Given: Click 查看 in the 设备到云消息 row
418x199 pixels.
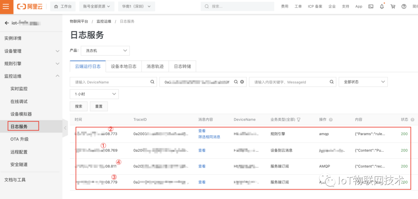Looking at the screenshot, I should [202, 150].
